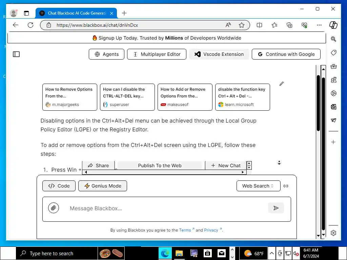Open Vscode Extension button
This screenshot has width=347, height=260.
(x=219, y=54)
